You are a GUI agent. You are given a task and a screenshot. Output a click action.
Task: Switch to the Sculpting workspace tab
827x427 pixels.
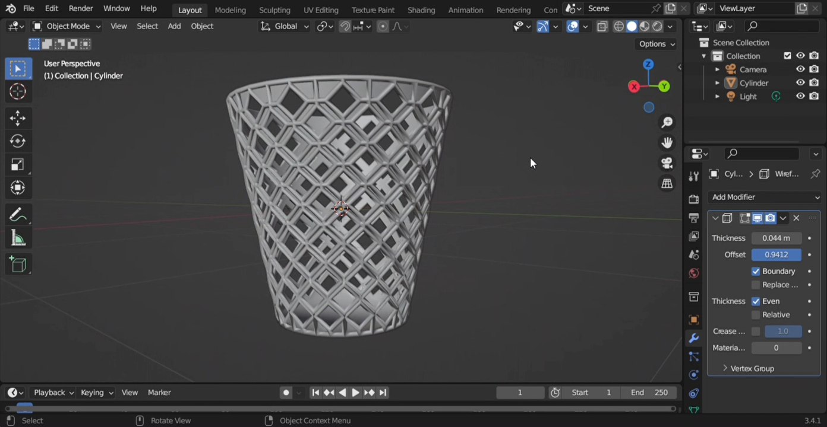tap(274, 10)
